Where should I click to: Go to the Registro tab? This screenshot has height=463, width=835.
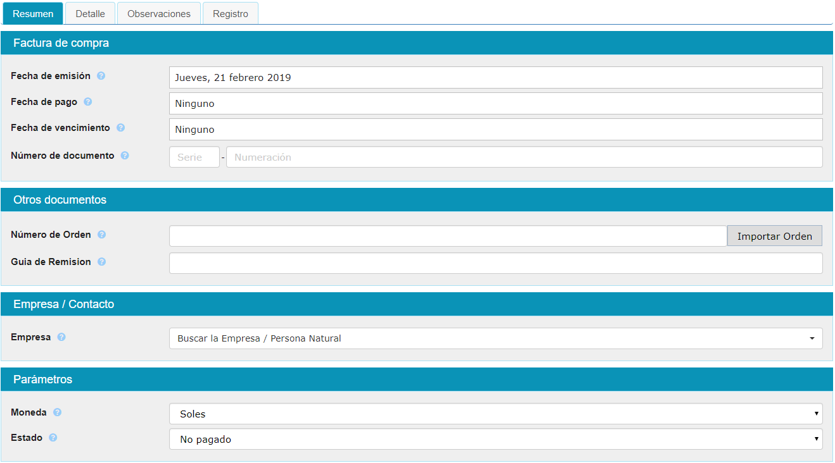[x=231, y=13]
